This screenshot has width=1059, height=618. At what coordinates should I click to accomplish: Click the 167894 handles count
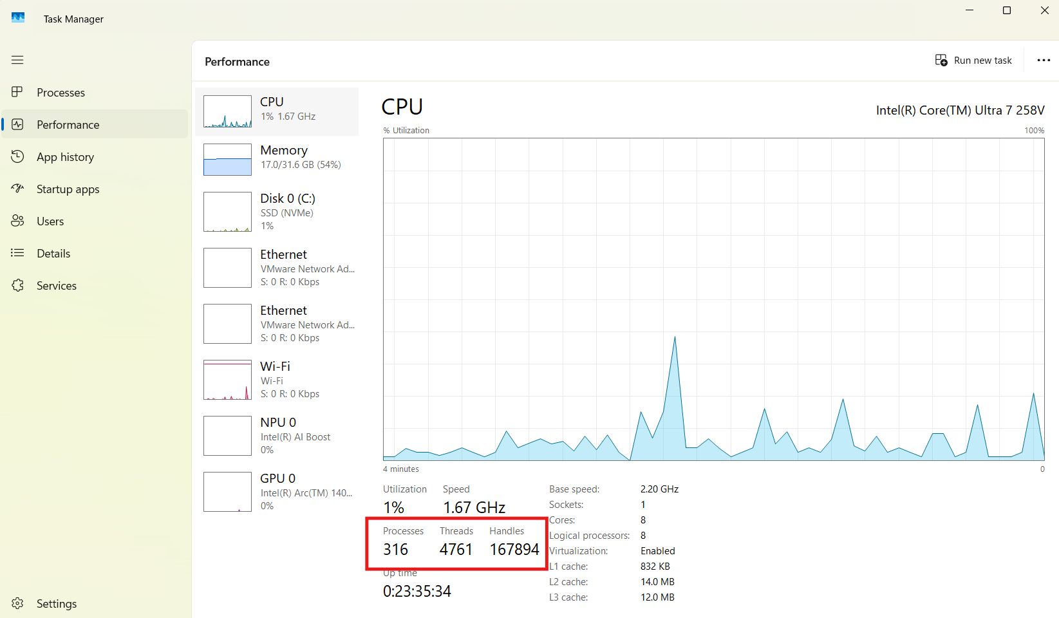(x=514, y=549)
